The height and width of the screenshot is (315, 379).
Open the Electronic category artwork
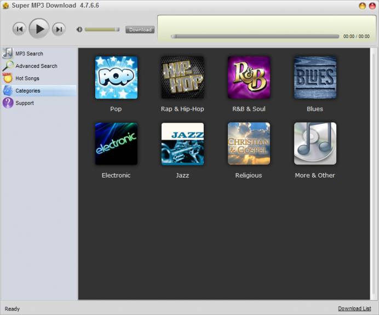point(116,144)
